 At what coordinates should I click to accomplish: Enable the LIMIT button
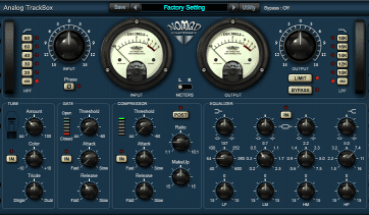(300, 78)
